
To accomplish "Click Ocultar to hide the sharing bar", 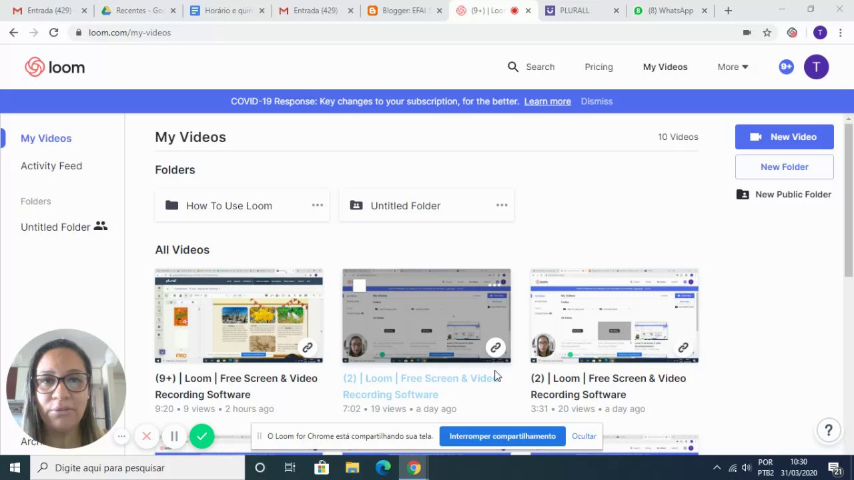I will click(x=584, y=436).
